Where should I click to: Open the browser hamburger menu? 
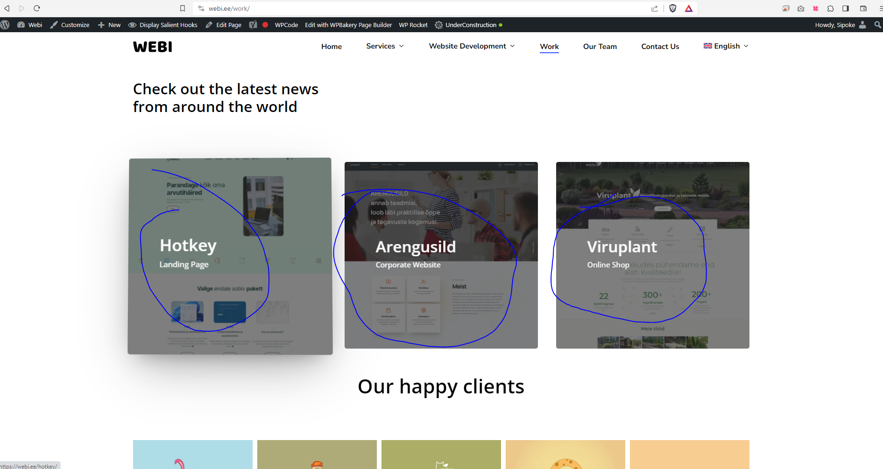click(x=880, y=8)
